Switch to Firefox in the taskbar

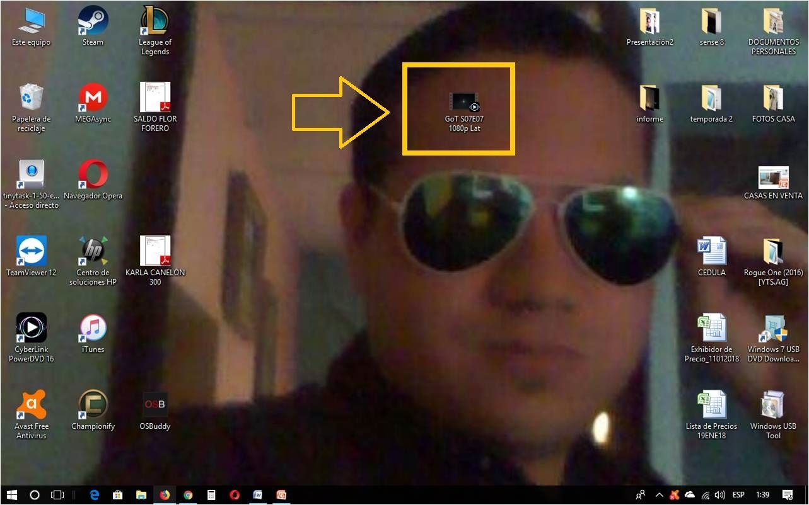[x=165, y=495]
